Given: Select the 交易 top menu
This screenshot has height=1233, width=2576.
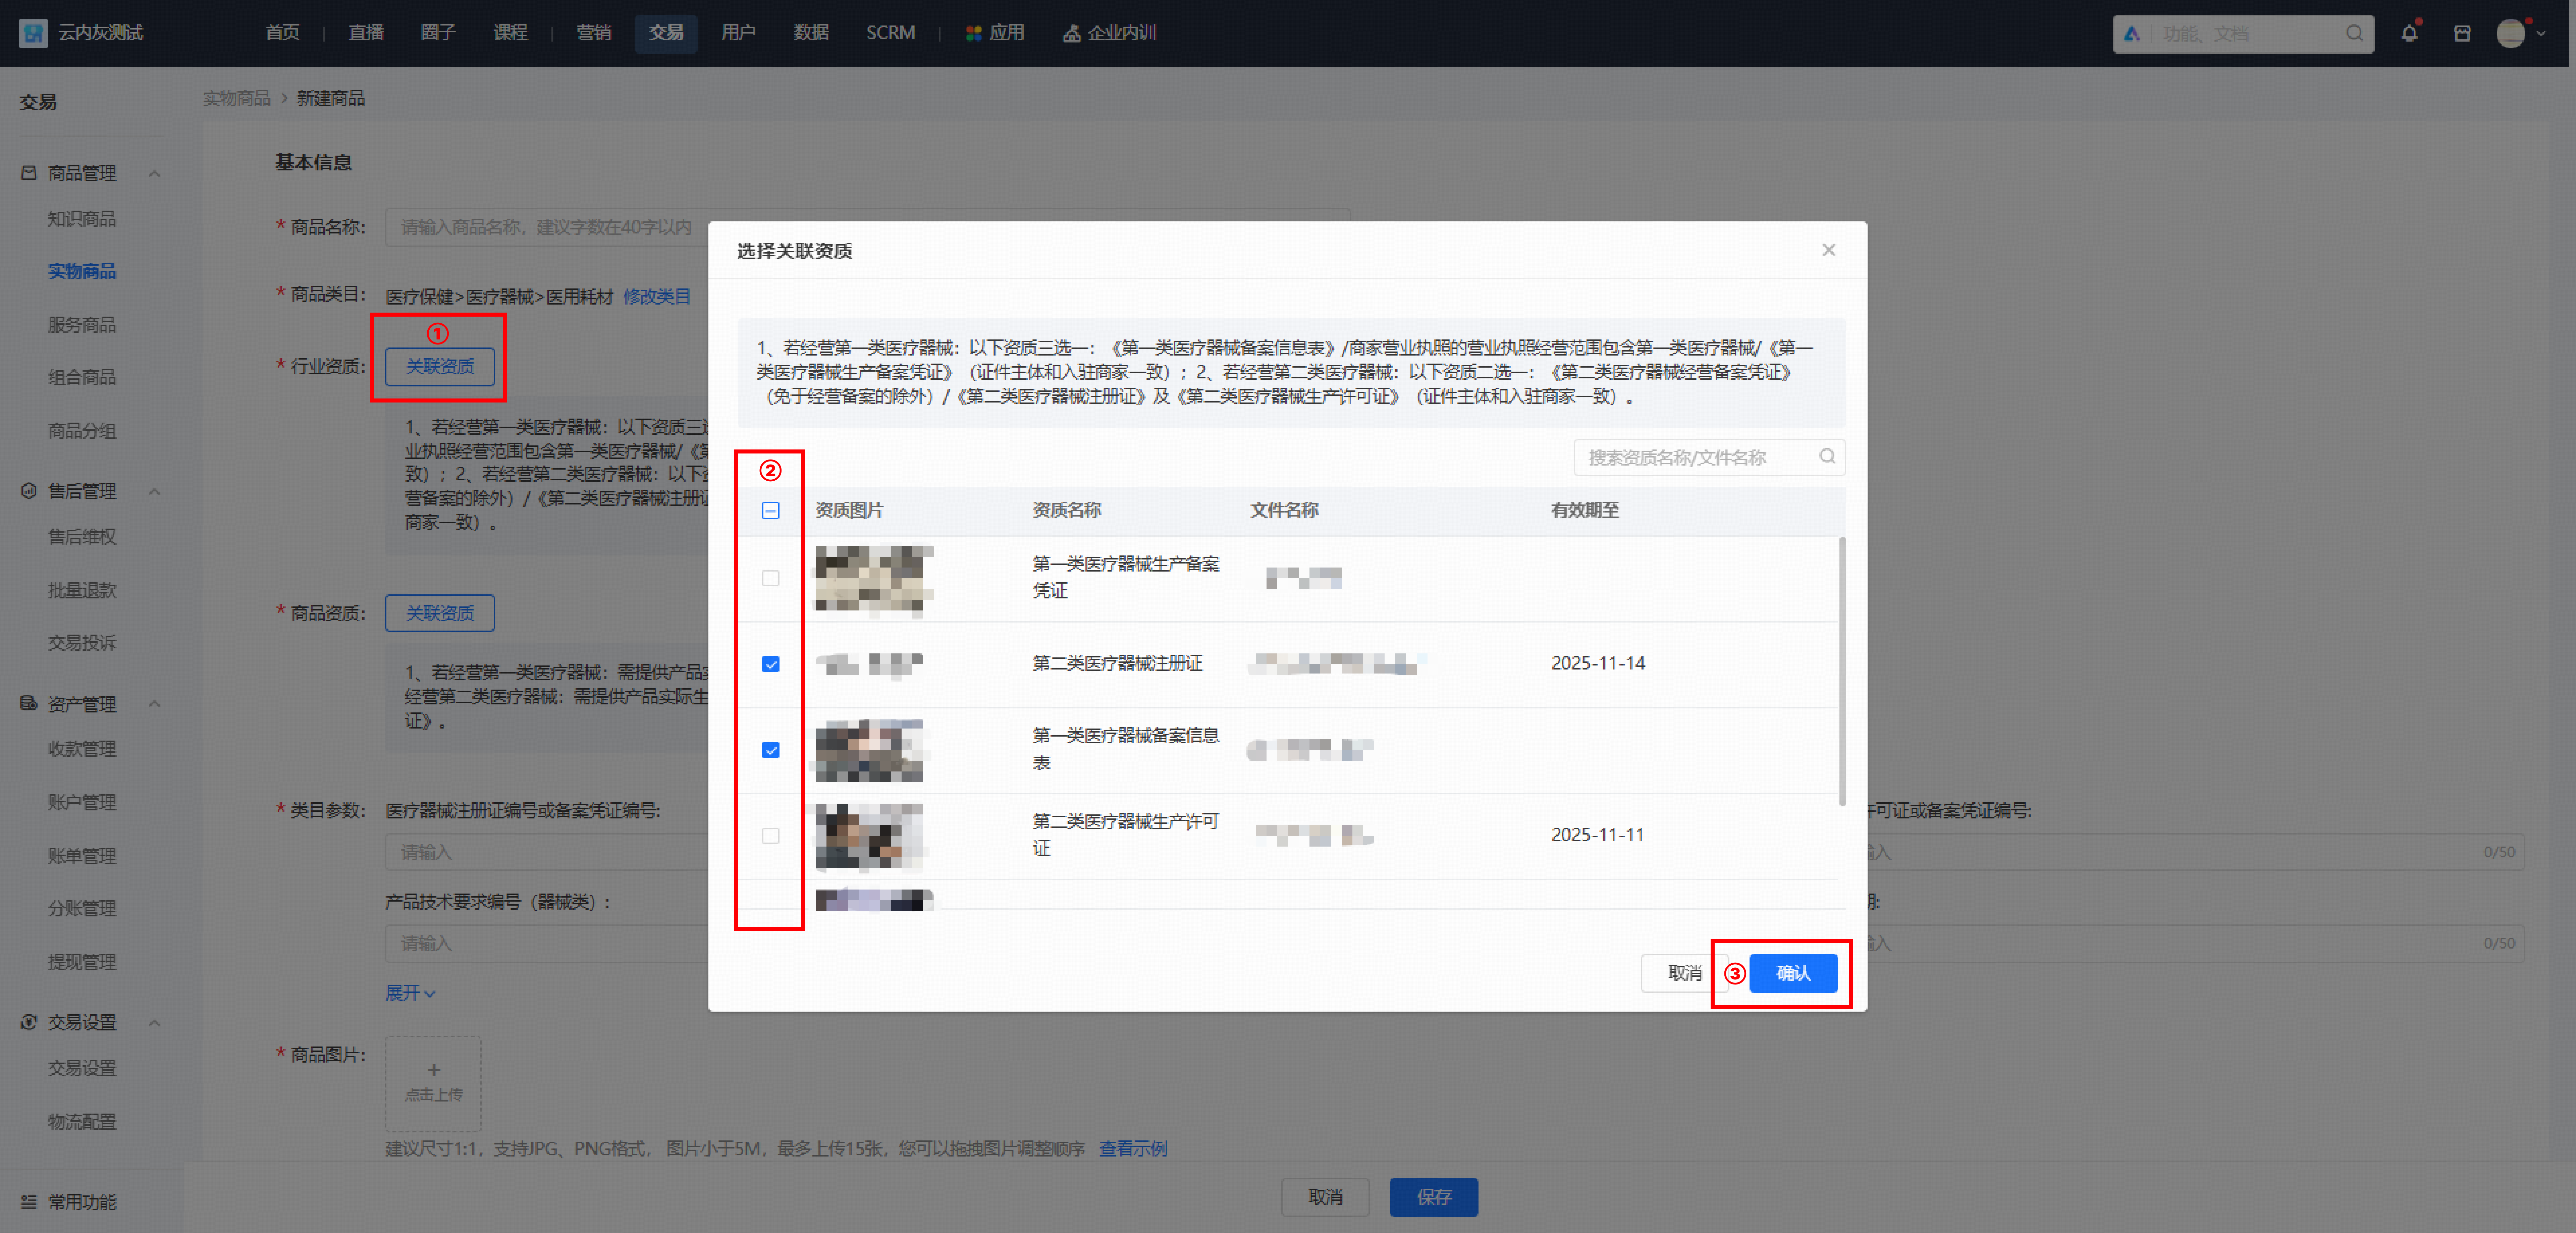Looking at the screenshot, I should click(666, 33).
